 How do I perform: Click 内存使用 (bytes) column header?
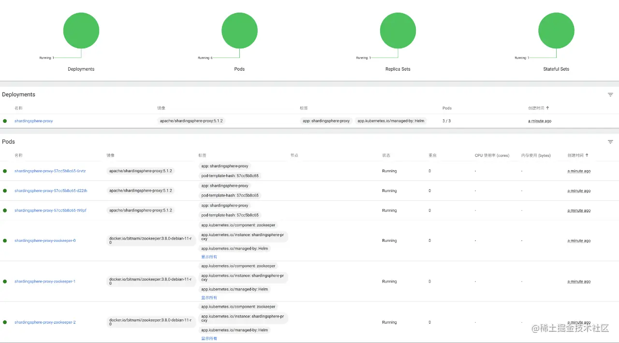[x=536, y=155]
